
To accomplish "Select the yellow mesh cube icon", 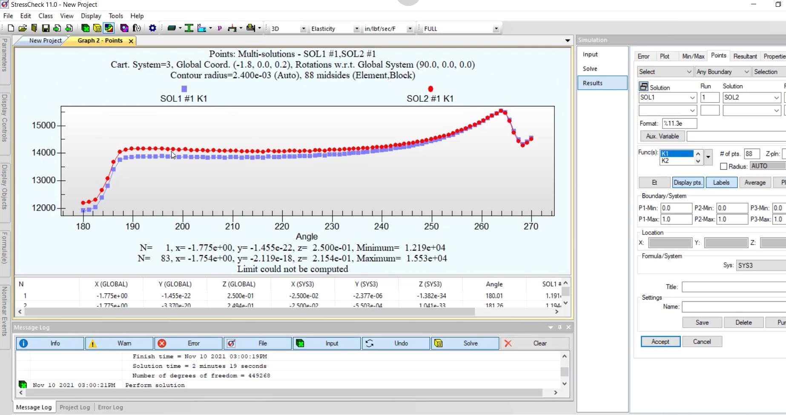I will 98,28.
